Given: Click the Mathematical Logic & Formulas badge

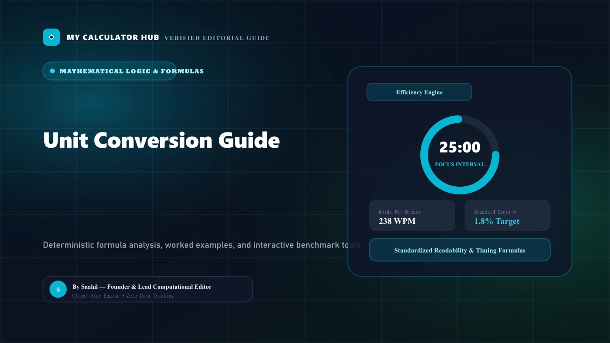Looking at the screenshot, I should pyautogui.click(x=110, y=71).
